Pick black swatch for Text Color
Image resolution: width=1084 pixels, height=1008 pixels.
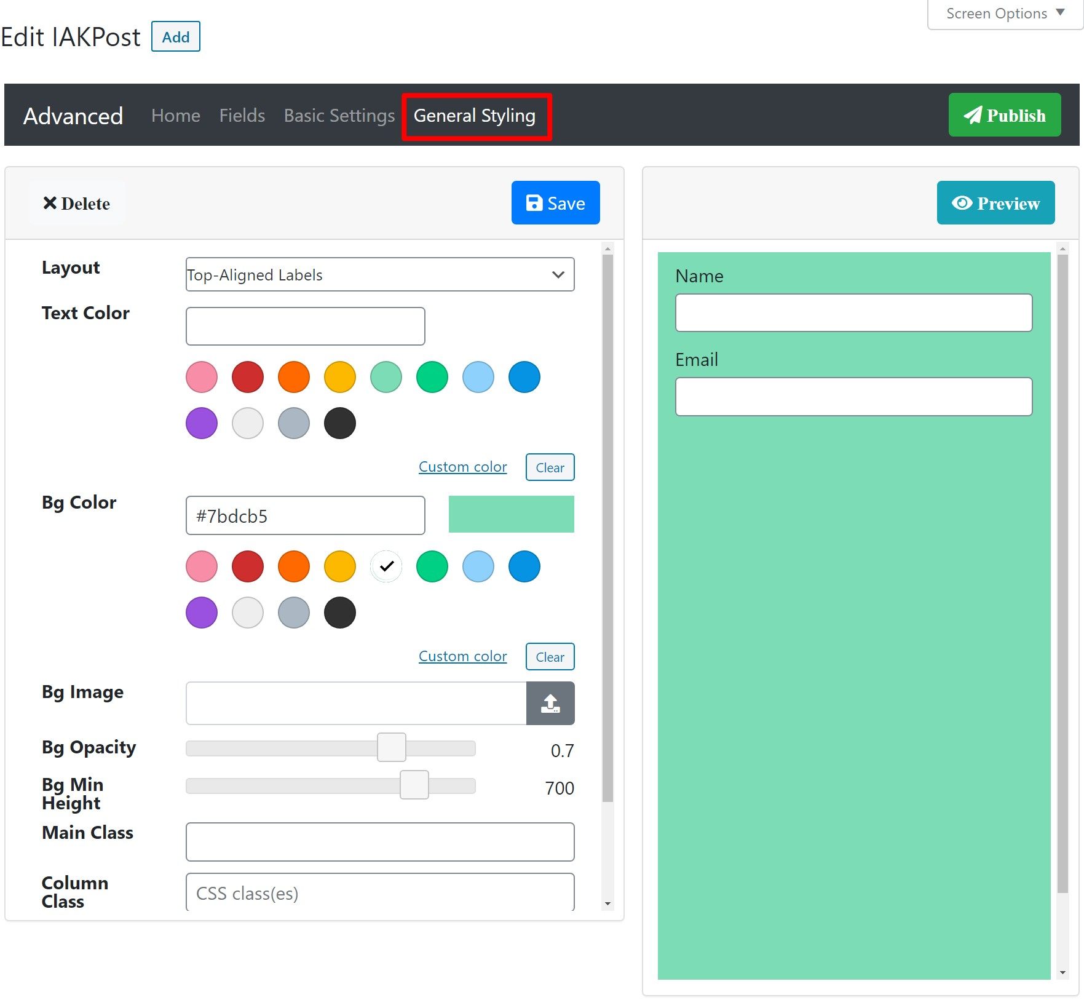pos(340,423)
